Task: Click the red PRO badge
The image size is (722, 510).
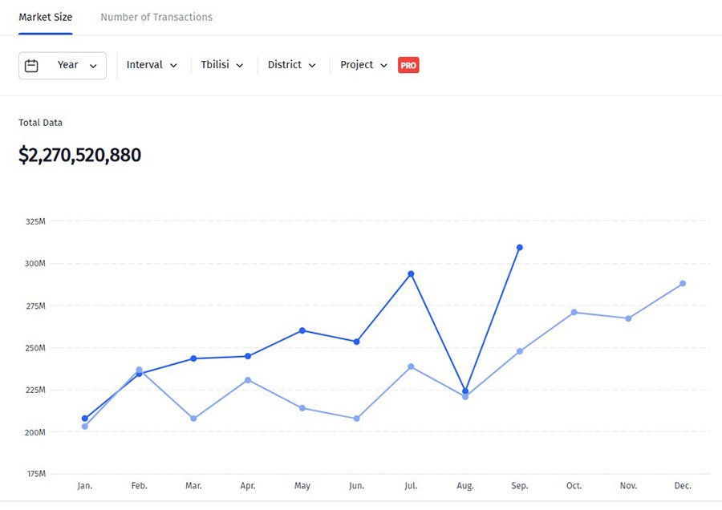Action: coord(408,66)
